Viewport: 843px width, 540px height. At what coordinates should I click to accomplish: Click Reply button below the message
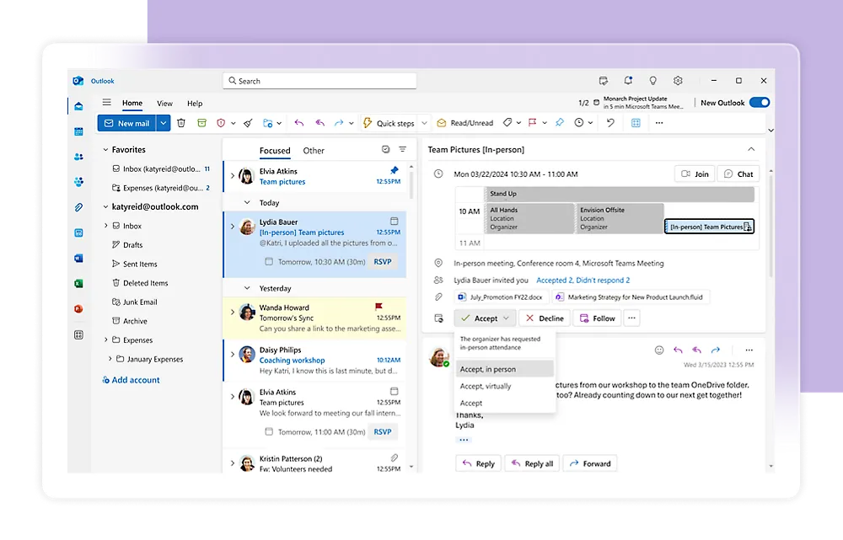479,463
